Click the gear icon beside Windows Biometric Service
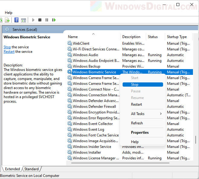This screenshot has width=199, height=179. point(69,72)
